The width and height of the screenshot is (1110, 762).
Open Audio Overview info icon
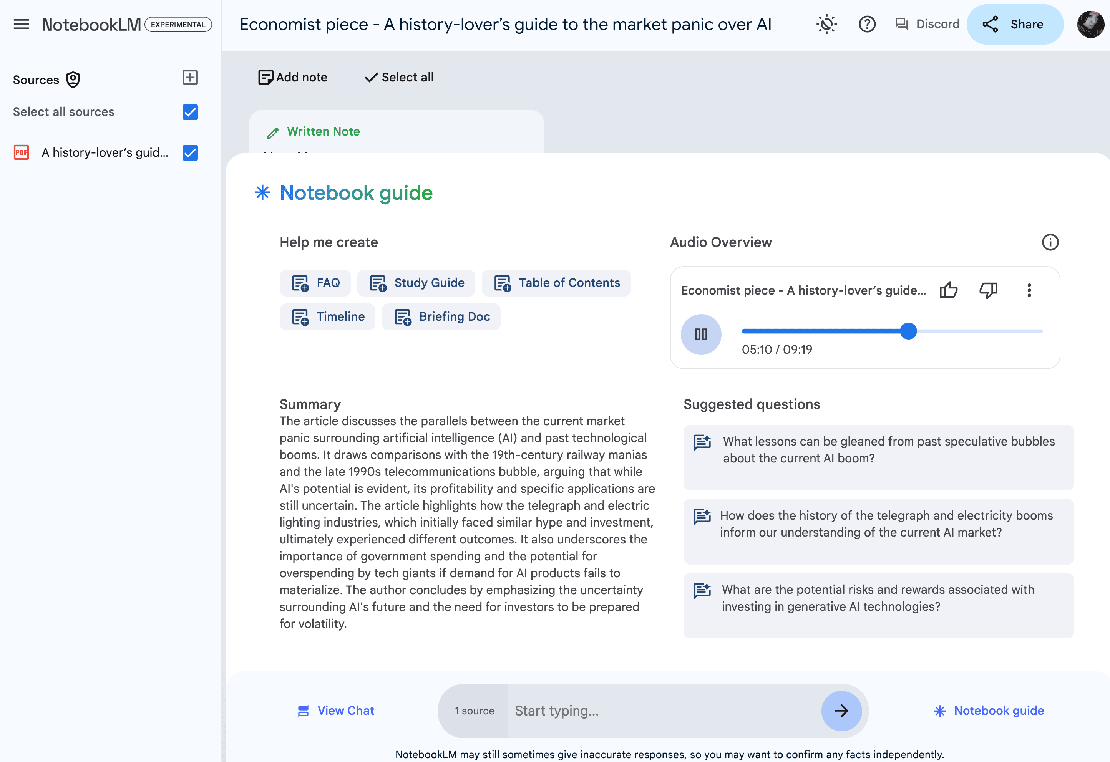(1050, 242)
